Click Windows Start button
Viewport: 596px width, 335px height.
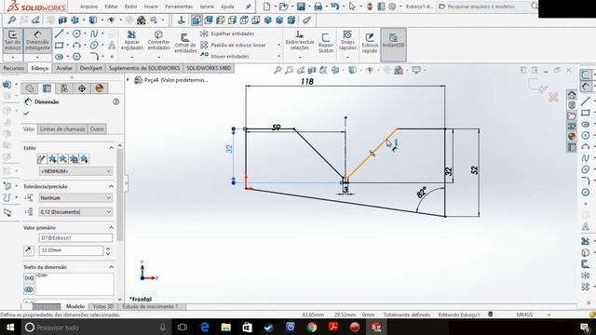pyautogui.click(x=10, y=327)
